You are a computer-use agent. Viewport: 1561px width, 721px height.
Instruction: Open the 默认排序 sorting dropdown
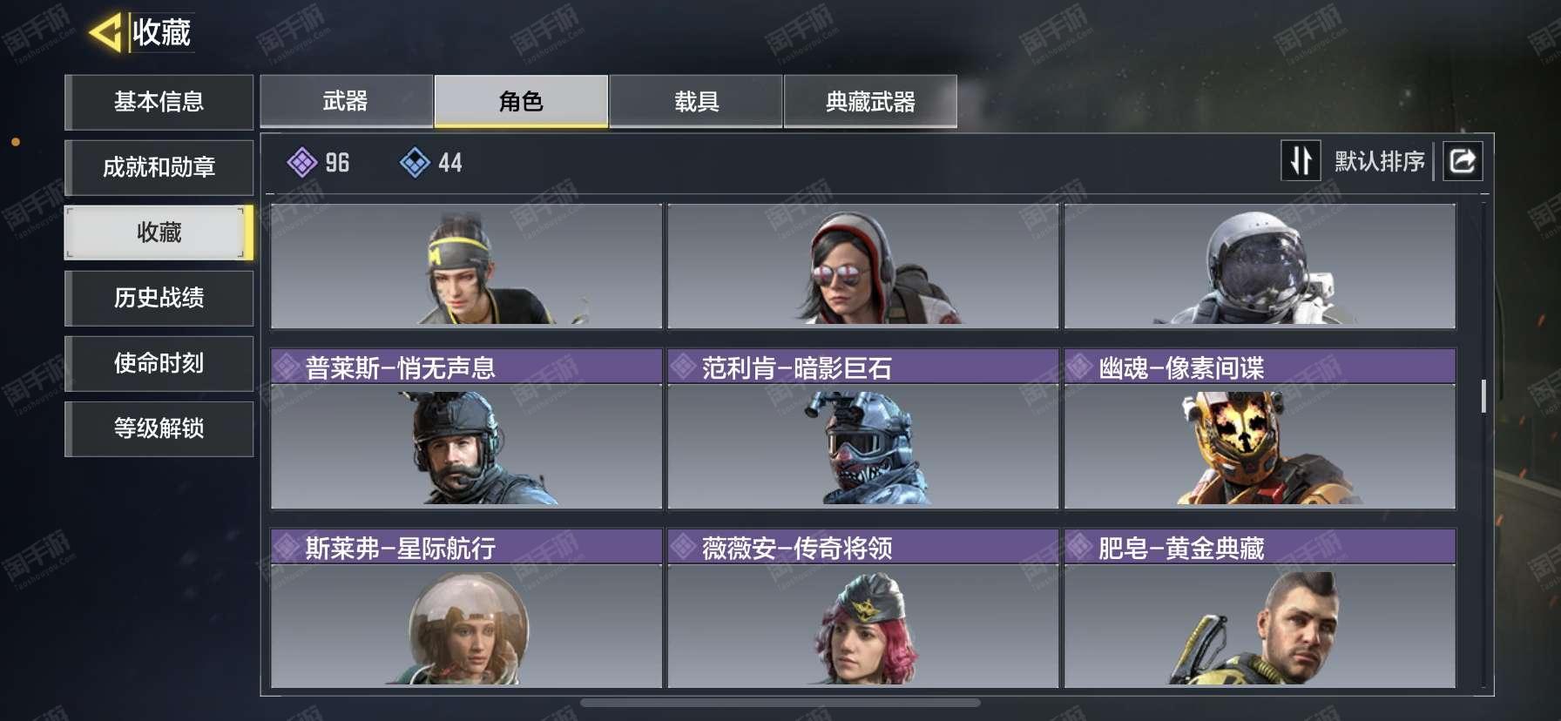click(x=1379, y=161)
